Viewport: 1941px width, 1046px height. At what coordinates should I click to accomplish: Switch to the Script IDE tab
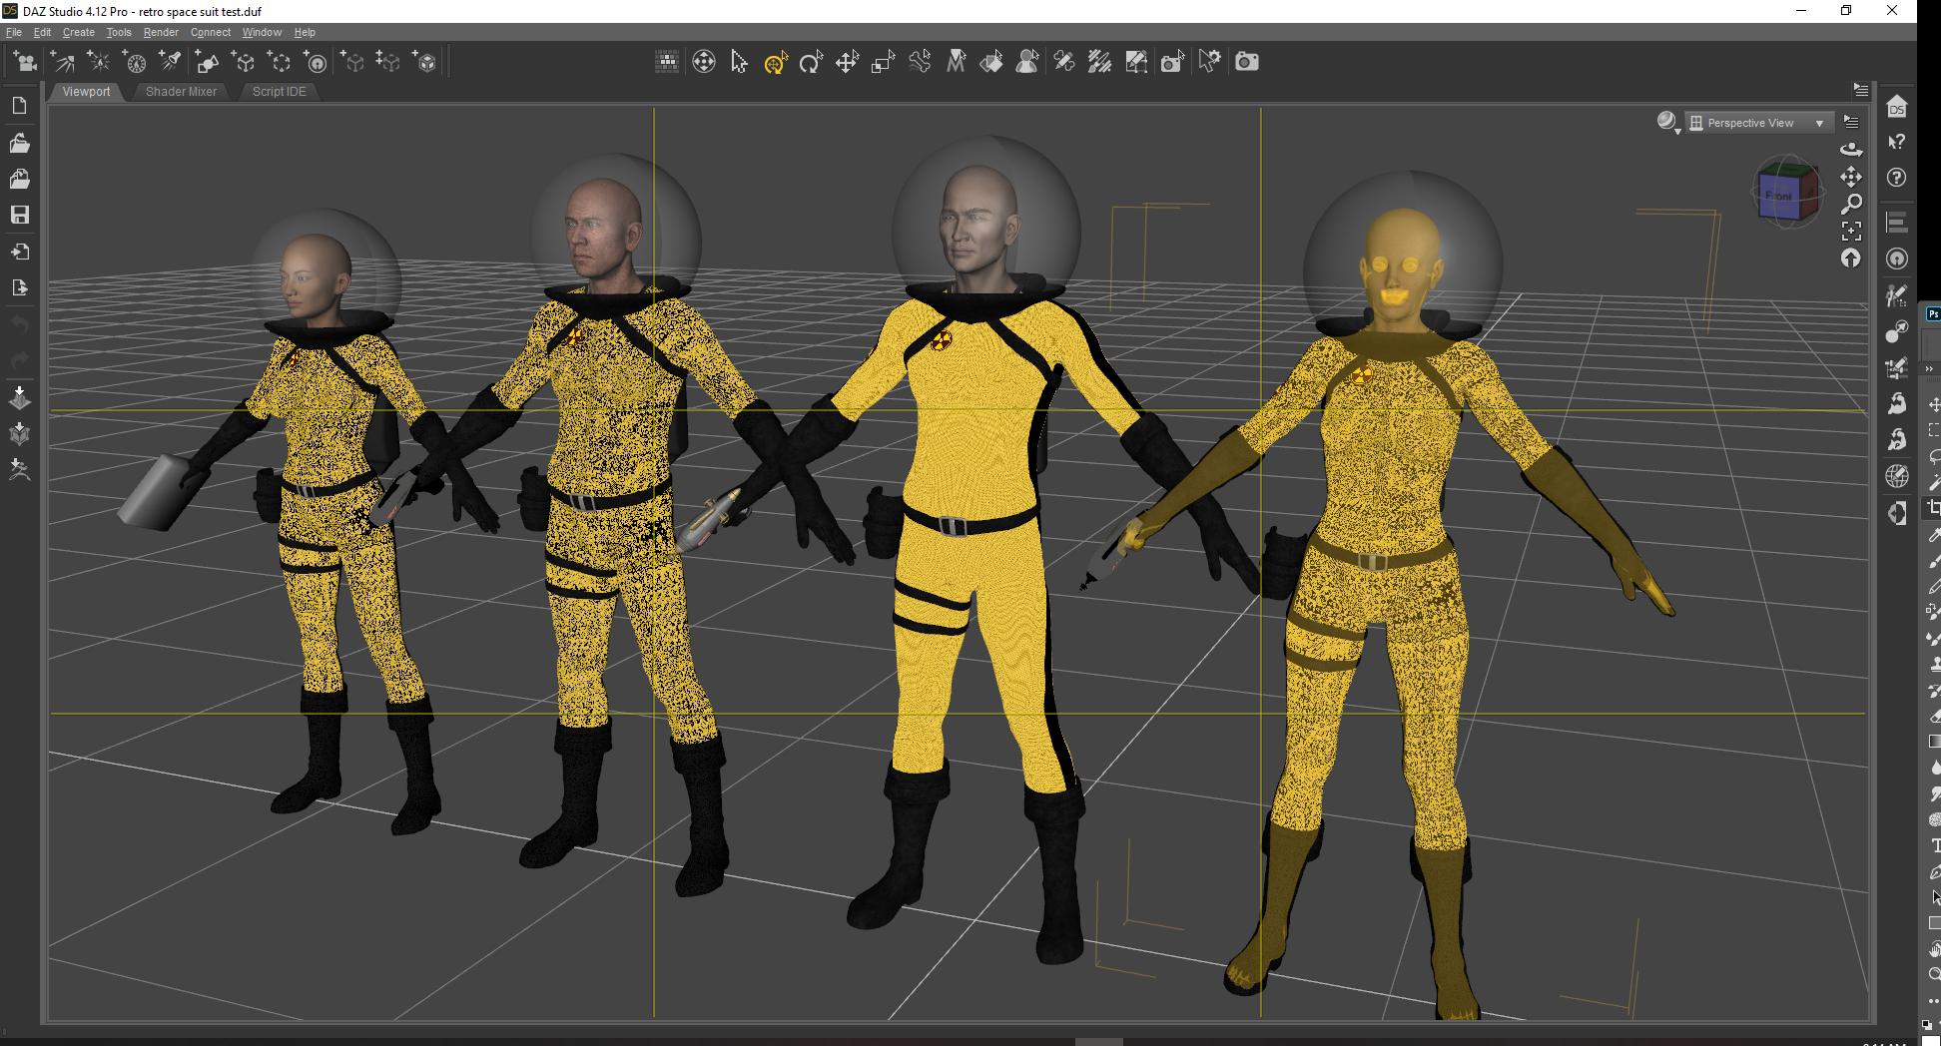tap(279, 92)
